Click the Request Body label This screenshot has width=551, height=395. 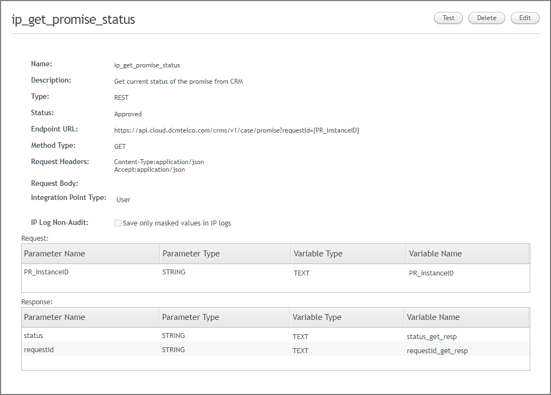54,183
